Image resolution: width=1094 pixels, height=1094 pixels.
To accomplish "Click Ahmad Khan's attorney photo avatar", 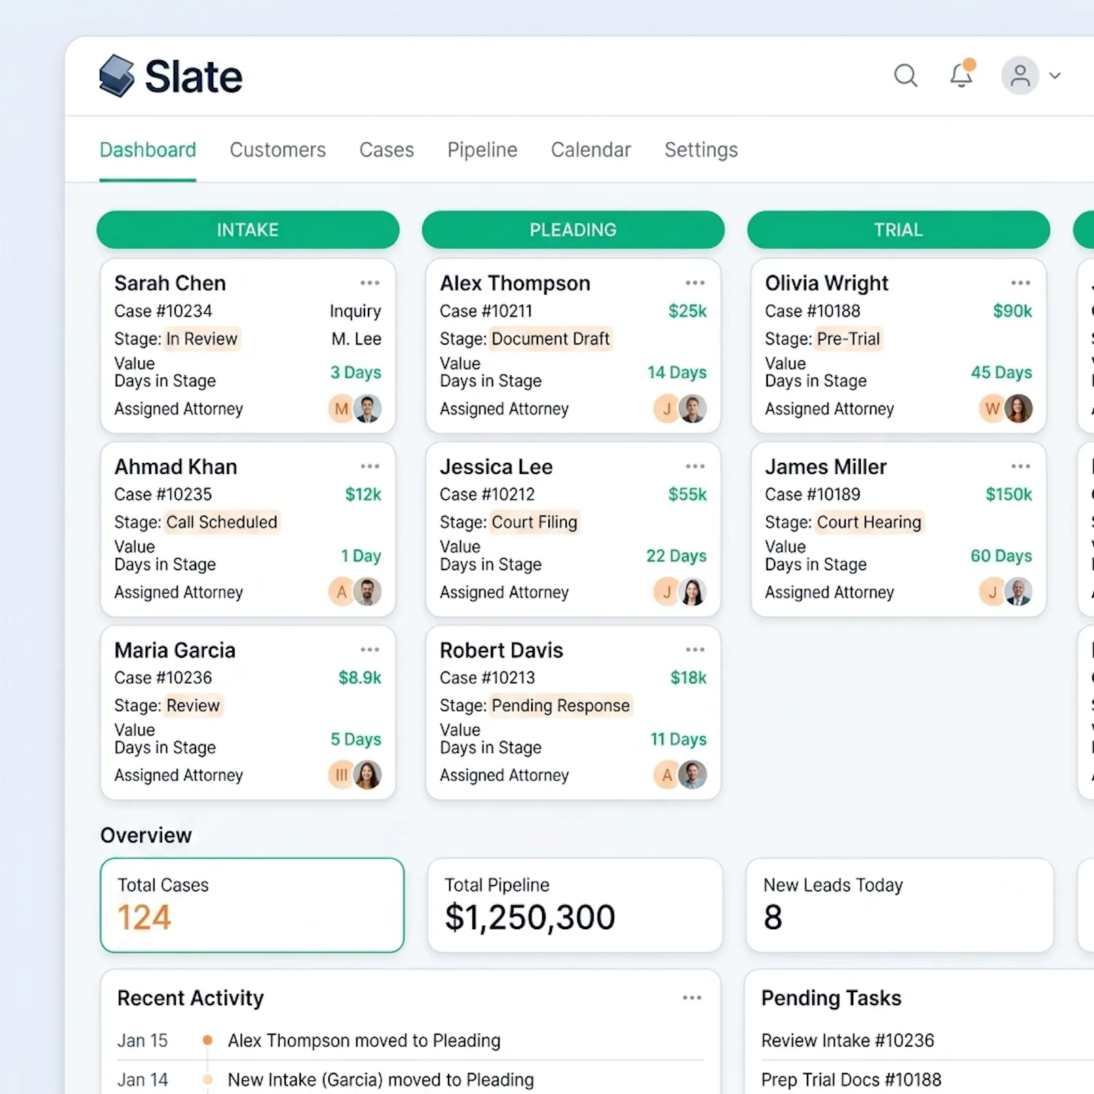I will [x=368, y=592].
